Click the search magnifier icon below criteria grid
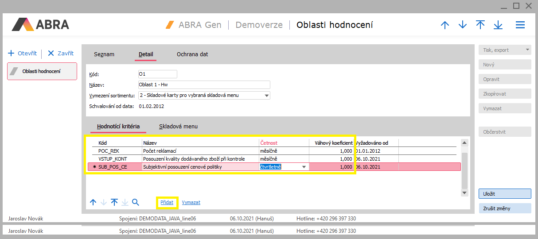The image size is (538, 239). point(136,202)
